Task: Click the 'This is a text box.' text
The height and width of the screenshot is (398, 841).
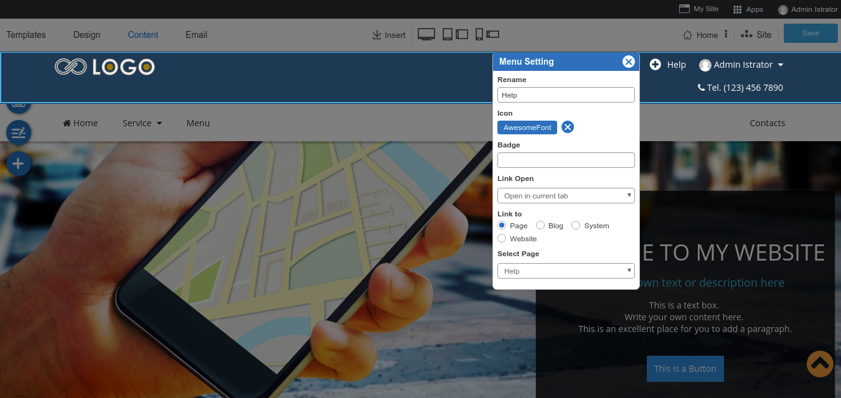Action: pos(684,305)
